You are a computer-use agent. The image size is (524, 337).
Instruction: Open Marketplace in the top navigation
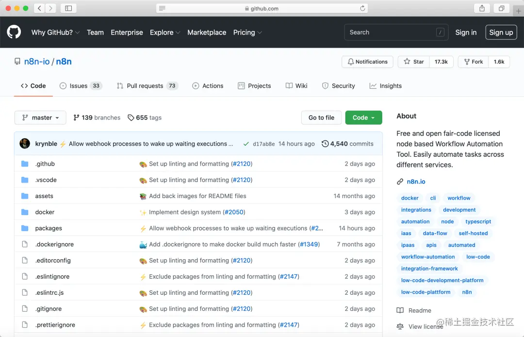207,33
